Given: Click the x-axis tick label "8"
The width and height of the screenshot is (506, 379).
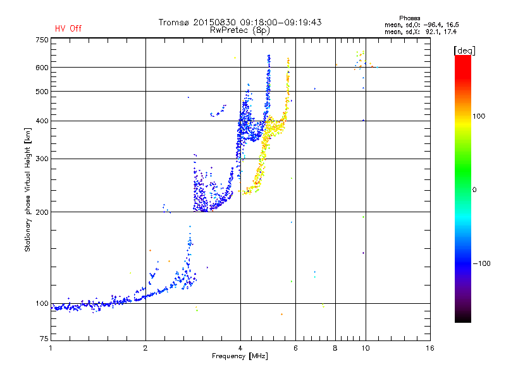Looking at the screenshot, I should click(335, 348).
